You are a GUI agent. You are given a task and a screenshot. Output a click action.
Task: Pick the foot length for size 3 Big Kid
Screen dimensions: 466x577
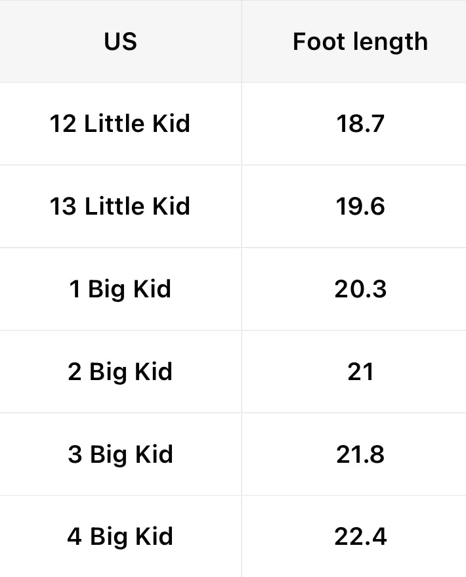(x=360, y=454)
